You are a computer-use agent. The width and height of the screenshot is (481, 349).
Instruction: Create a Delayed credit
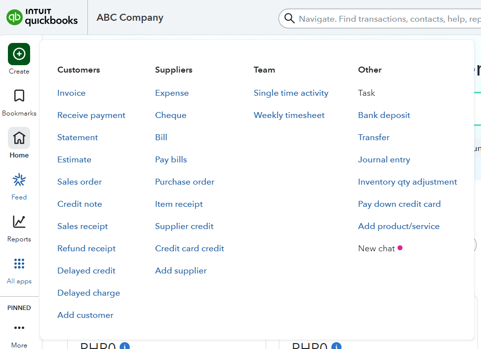86,271
